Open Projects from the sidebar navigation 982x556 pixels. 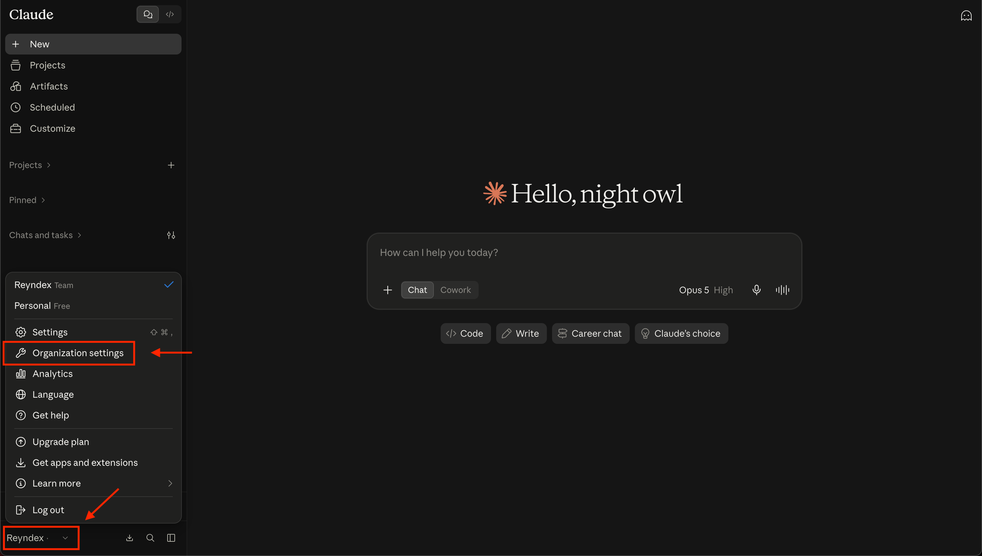click(x=93, y=65)
